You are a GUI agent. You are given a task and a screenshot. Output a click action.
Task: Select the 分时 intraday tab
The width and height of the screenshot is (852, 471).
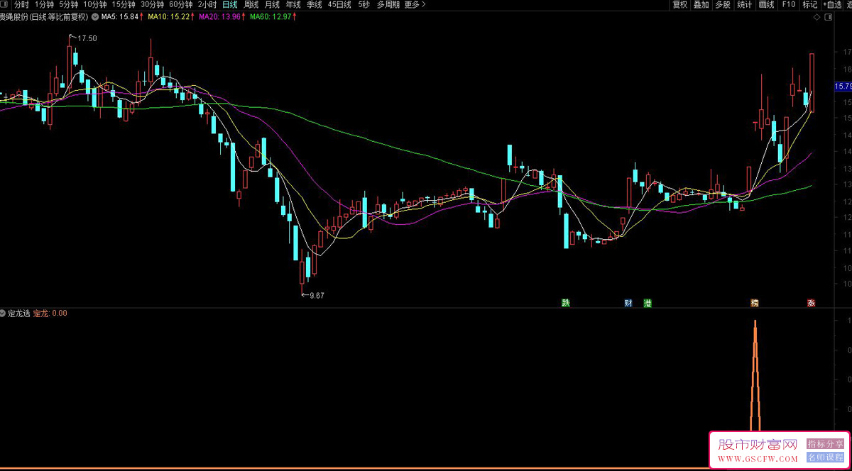(x=21, y=5)
